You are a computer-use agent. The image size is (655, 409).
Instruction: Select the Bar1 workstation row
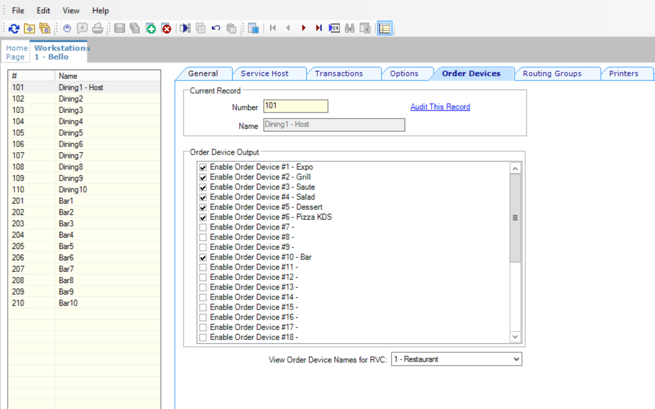point(84,201)
